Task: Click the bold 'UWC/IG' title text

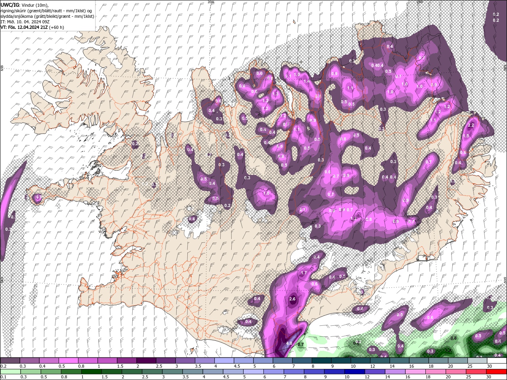Action: coord(10,4)
